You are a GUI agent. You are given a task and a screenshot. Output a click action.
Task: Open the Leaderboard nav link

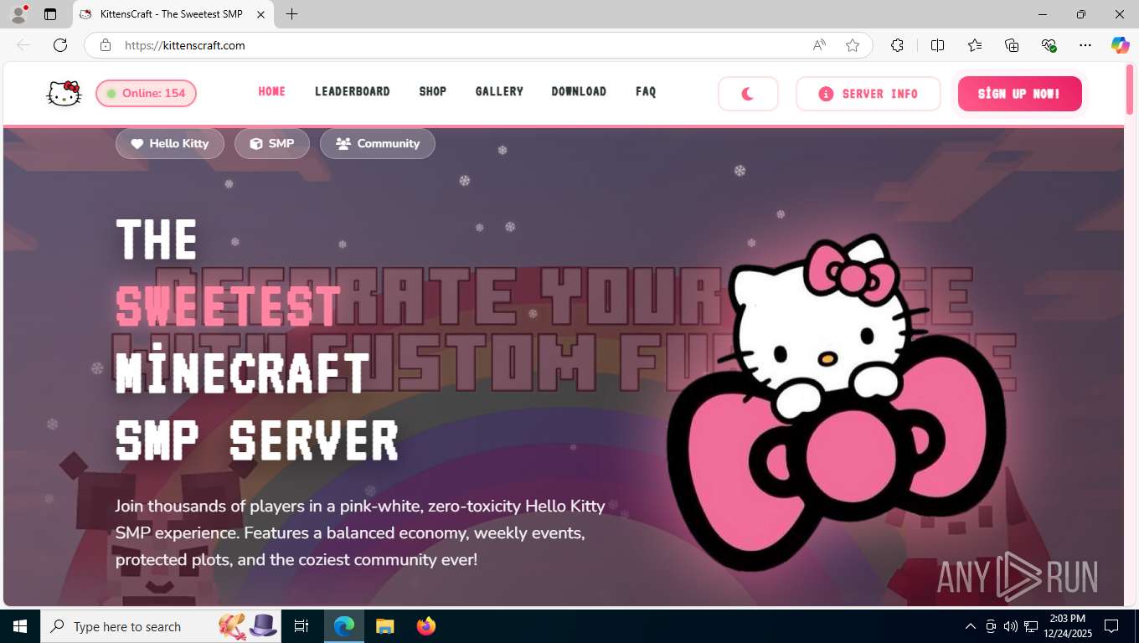(353, 91)
